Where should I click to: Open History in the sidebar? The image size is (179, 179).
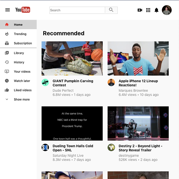click(x=18, y=62)
